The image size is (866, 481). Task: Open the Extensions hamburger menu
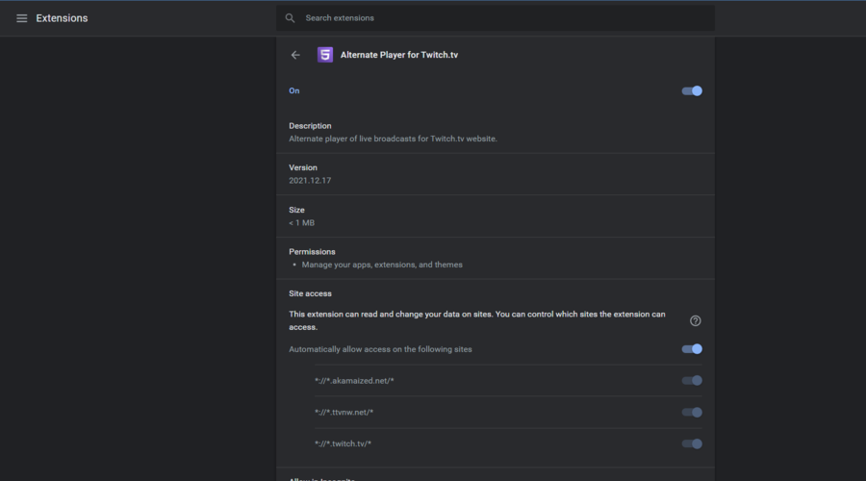point(21,18)
